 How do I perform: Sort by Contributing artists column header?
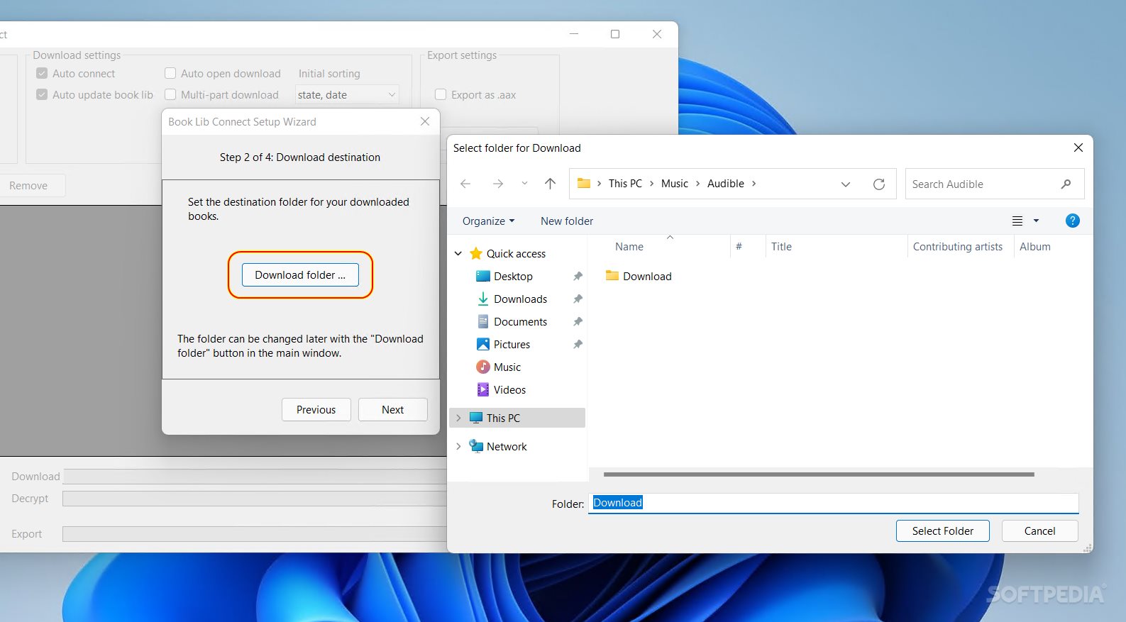pos(957,246)
